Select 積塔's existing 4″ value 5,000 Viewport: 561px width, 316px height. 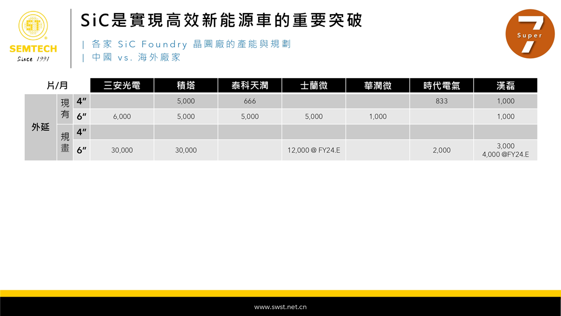186,101
